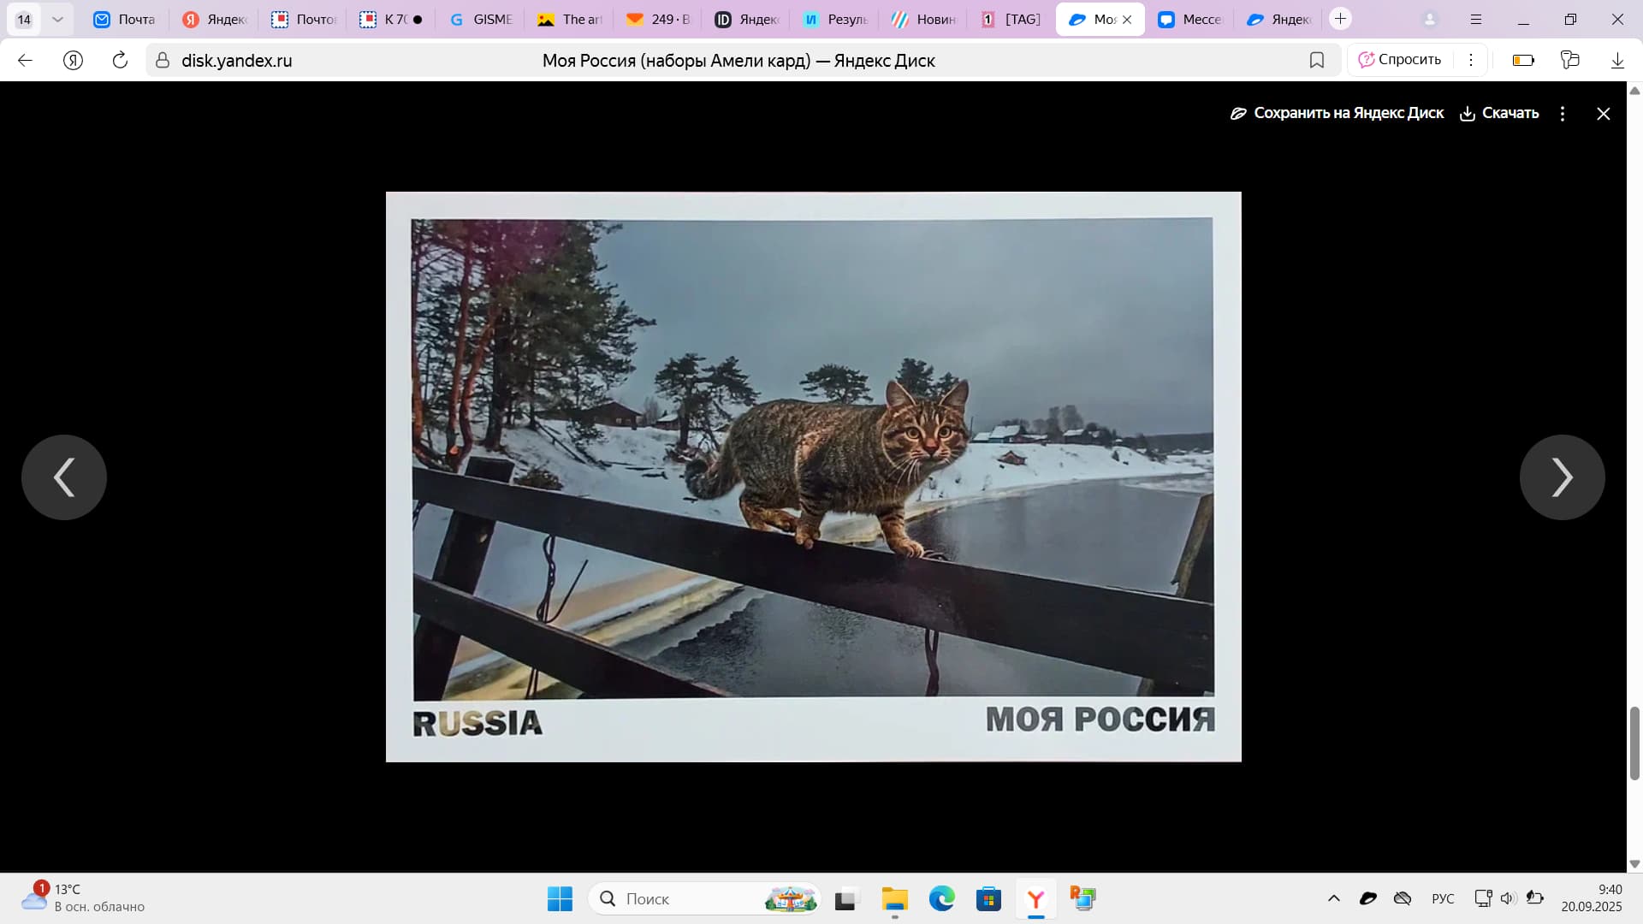Viewport: 1643px width, 924px height.
Task: Click Скачать download button
Action: click(1499, 113)
